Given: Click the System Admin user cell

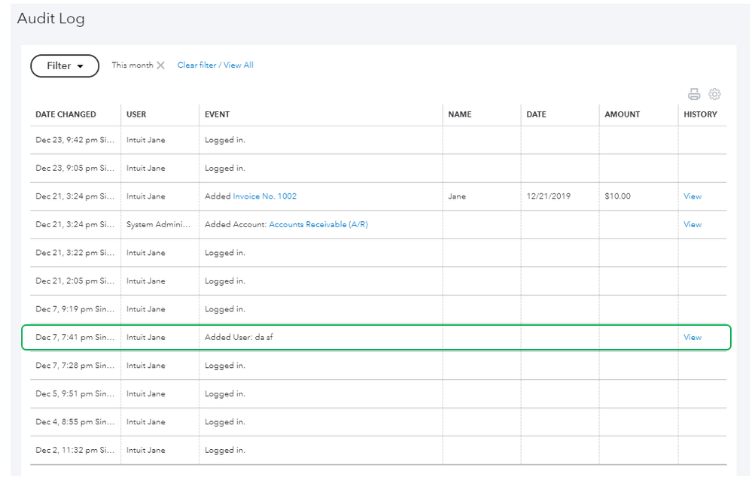Looking at the screenshot, I should pos(159,224).
